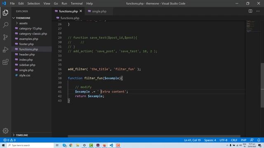Click the errors and warnings status indicator
Viewport: 264px width, 148px height.
point(9,140)
